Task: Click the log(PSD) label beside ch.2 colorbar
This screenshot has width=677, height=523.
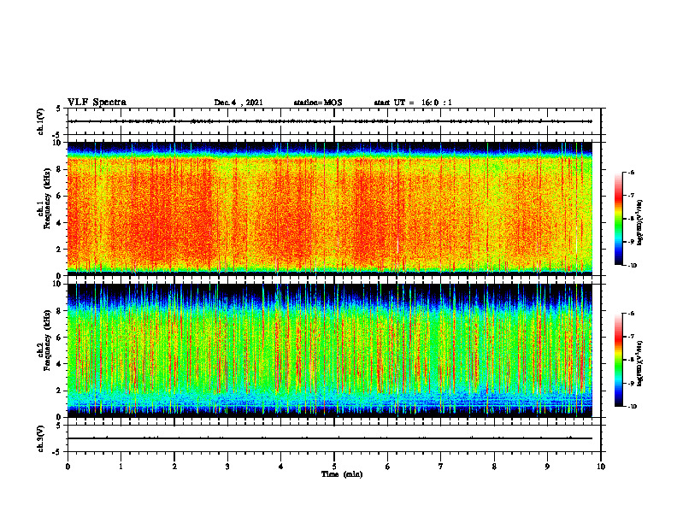Action: (x=639, y=363)
